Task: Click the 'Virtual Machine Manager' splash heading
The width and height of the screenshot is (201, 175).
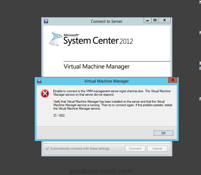Action: coord(97,67)
